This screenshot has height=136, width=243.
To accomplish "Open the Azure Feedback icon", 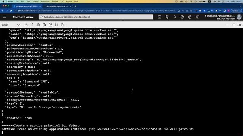I will [x=197, y=17].
